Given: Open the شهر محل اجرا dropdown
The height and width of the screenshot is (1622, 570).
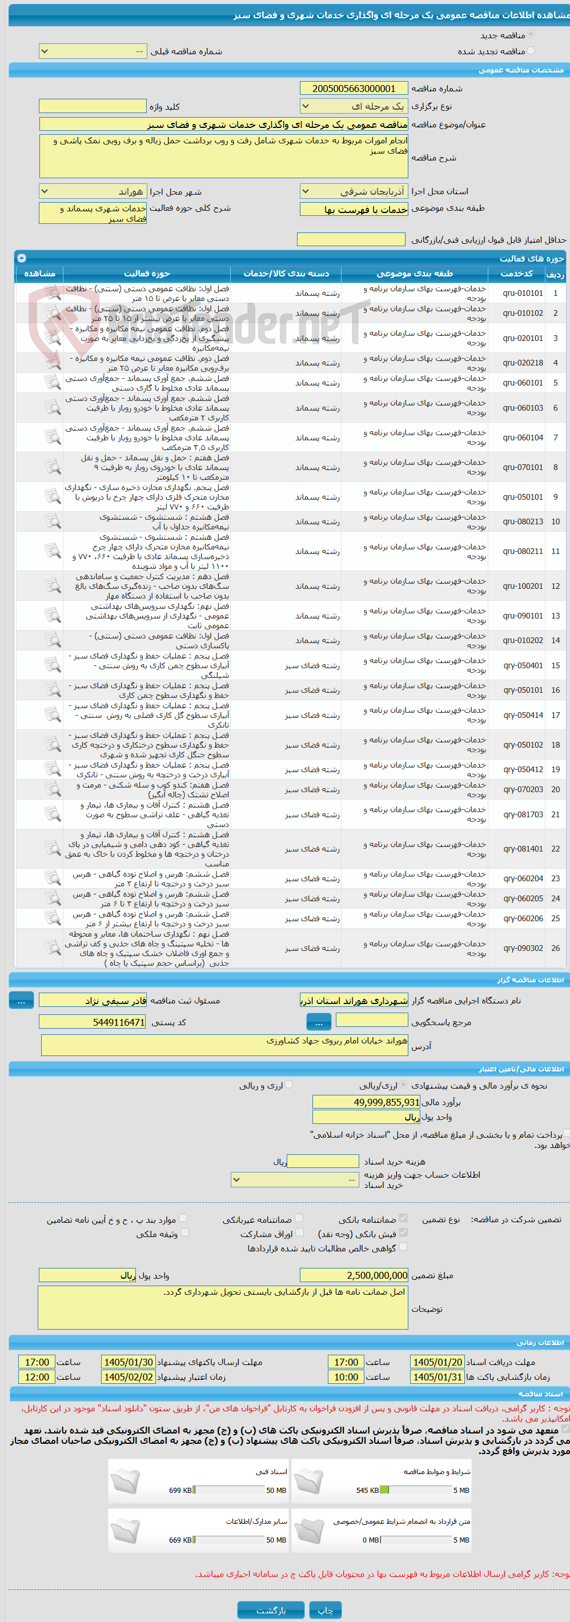Looking at the screenshot, I should click(x=93, y=191).
